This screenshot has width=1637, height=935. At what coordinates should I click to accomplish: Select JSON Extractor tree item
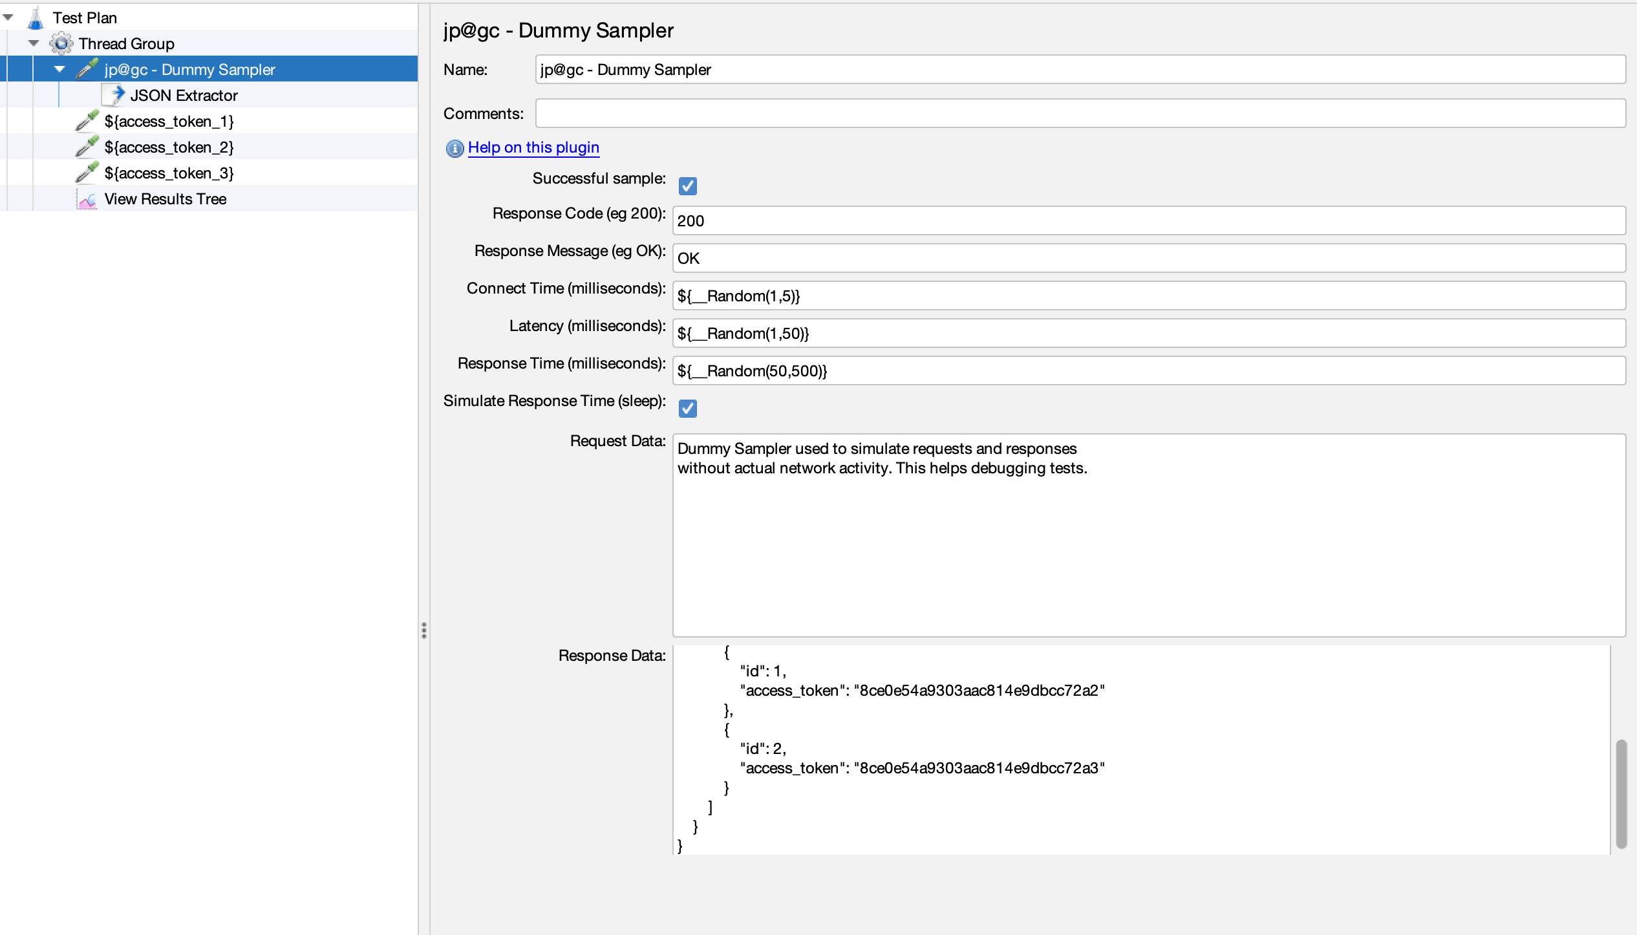[184, 96]
